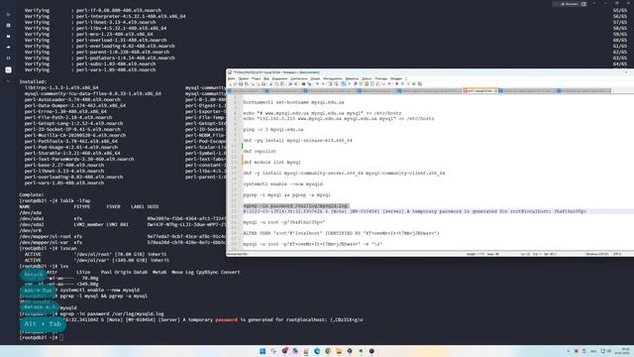
Task: Open Find using the binoculars toolbar icon
Action: click(303, 83)
